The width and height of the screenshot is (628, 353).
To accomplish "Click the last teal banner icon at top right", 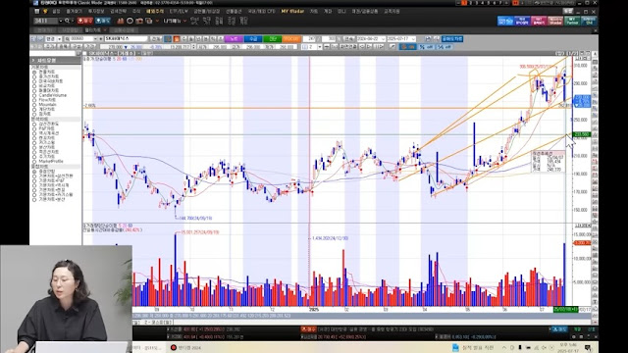I will [x=589, y=21].
